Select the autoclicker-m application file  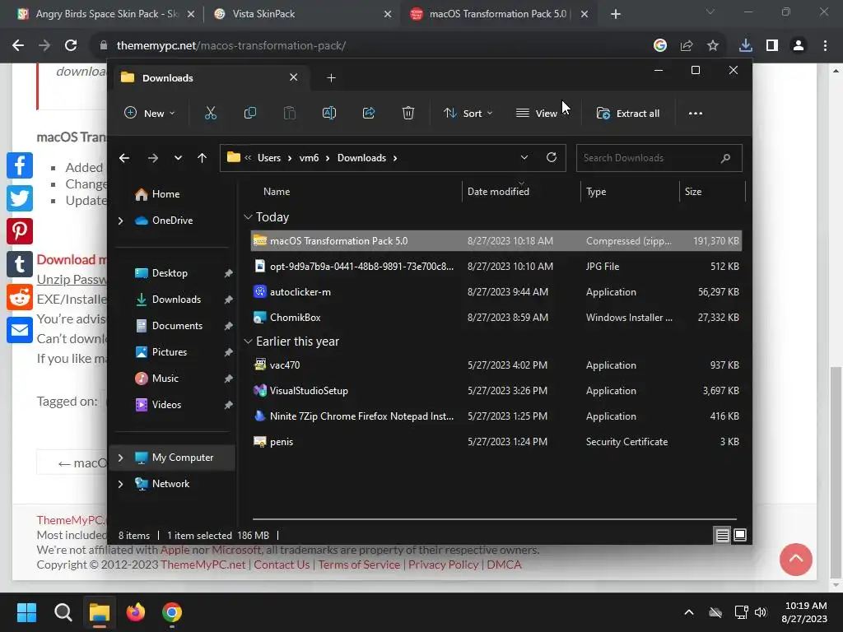[496, 292]
